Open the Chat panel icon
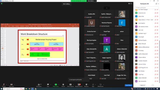 (48, 84)
